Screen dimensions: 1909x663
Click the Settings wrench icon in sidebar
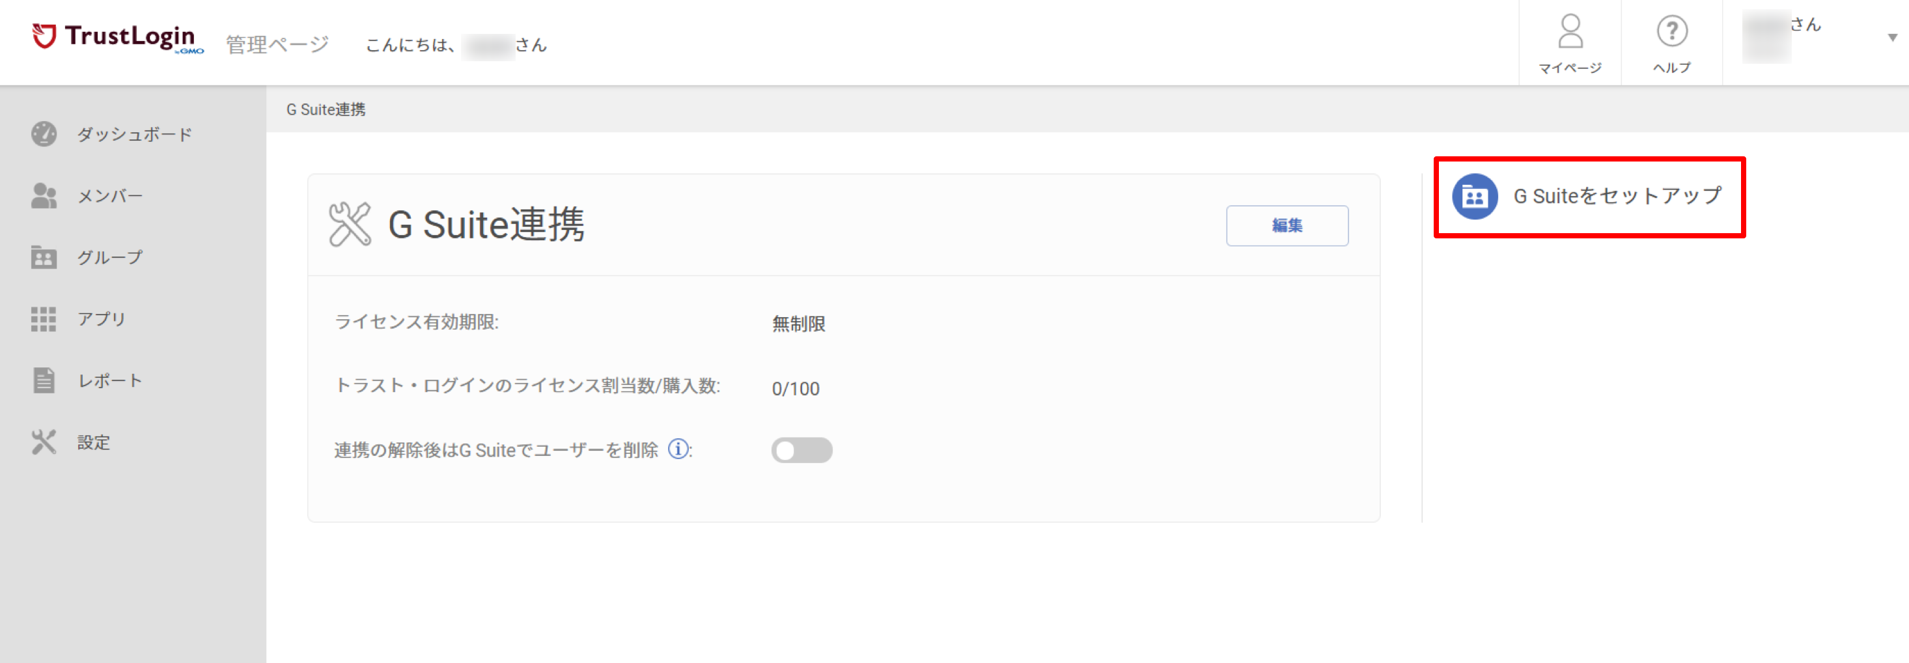coord(44,442)
